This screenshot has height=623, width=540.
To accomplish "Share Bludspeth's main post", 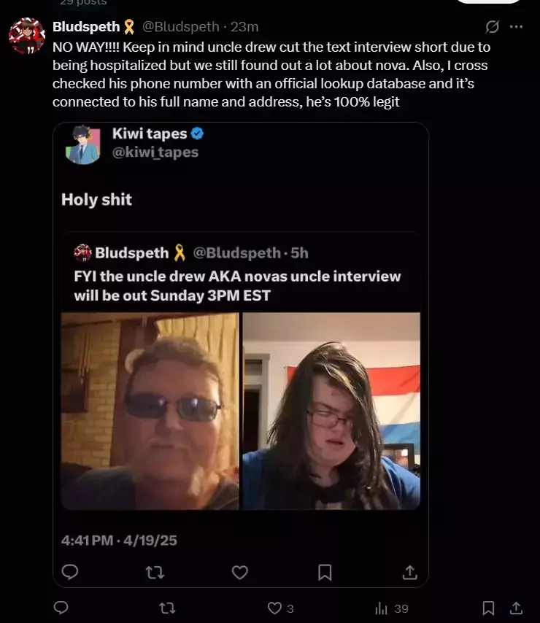I will coord(516,608).
